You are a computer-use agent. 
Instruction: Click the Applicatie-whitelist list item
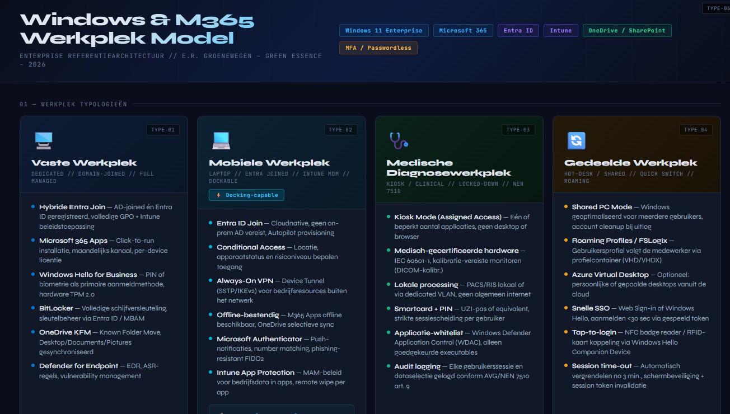(x=459, y=342)
